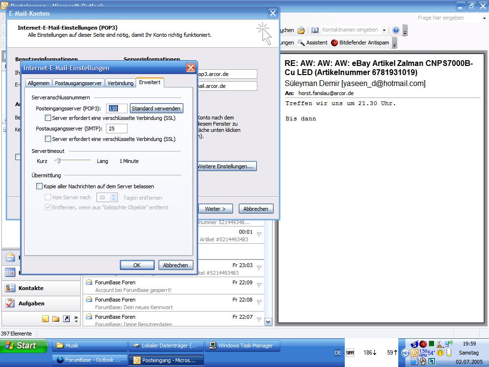Open Kontakte in navigation pane

[x=41, y=288]
